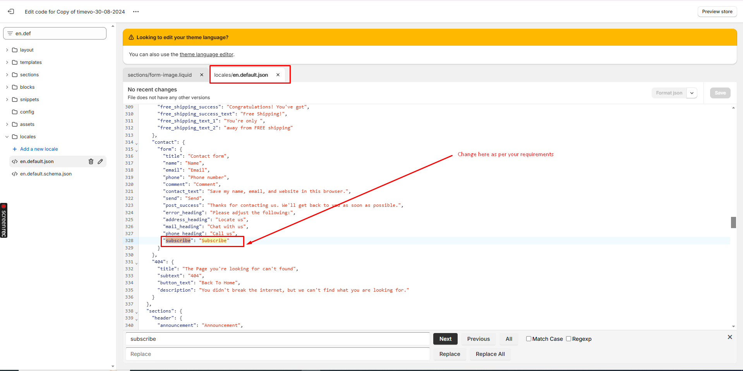Select the snippets folder
The image size is (743, 371).
pyautogui.click(x=29, y=100)
